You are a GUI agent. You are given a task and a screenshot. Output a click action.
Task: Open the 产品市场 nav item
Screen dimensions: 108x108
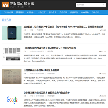point(63,12)
